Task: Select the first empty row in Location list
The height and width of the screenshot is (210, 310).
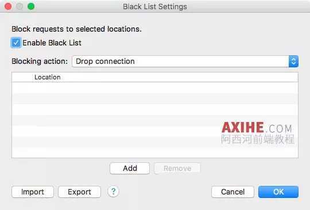Action: (155, 87)
